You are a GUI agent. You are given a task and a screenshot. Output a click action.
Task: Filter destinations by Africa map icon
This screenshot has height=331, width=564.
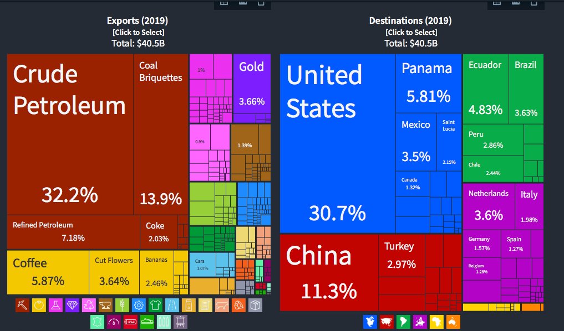(436, 322)
